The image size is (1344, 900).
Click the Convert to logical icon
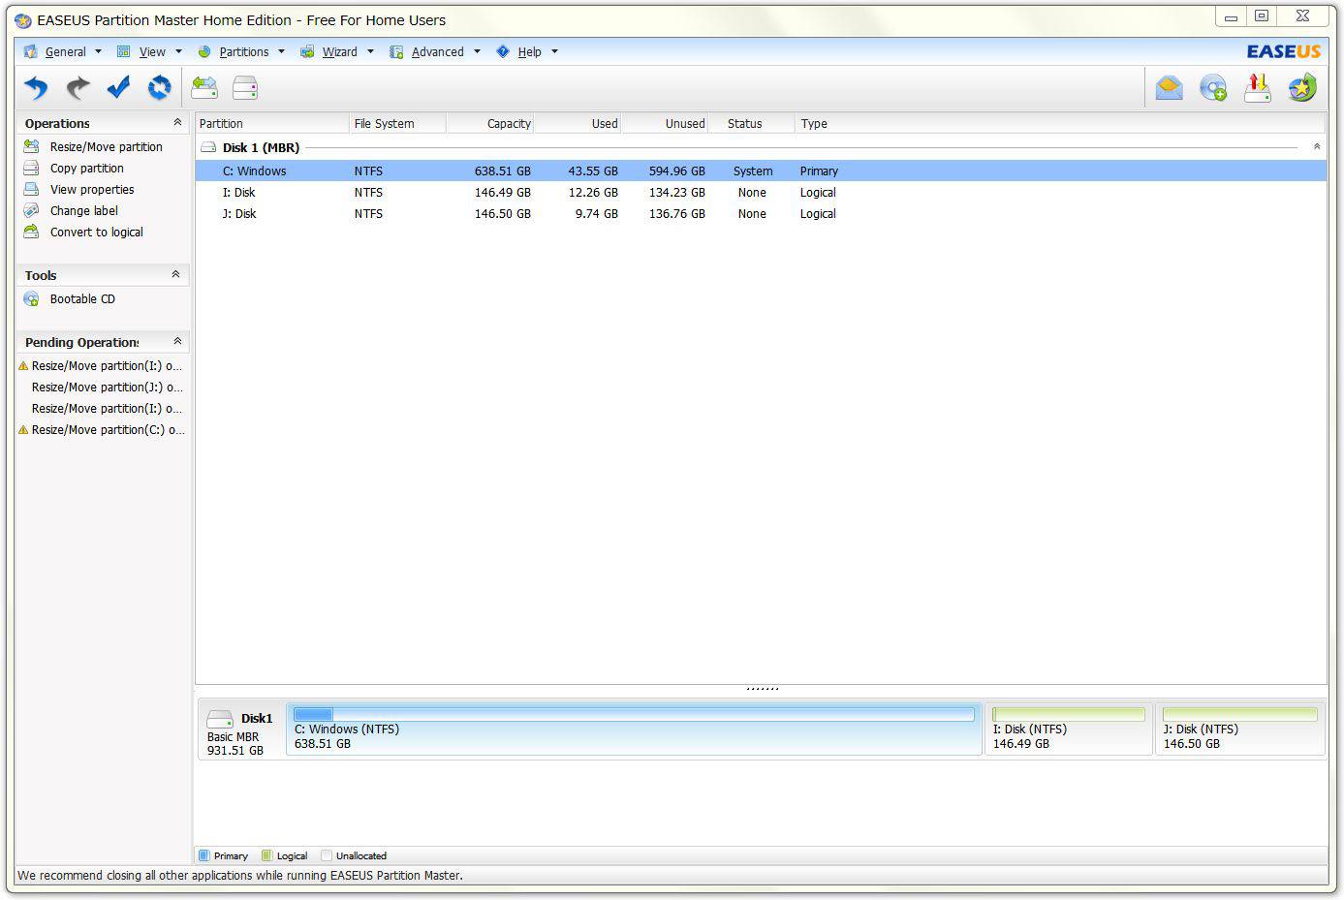coord(31,232)
